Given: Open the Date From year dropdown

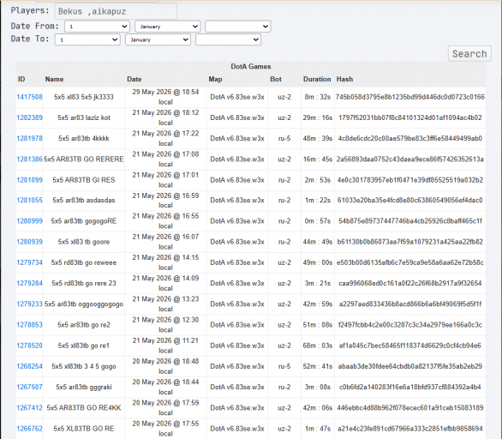Looking at the screenshot, I should pyautogui.click(x=238, y=27).
